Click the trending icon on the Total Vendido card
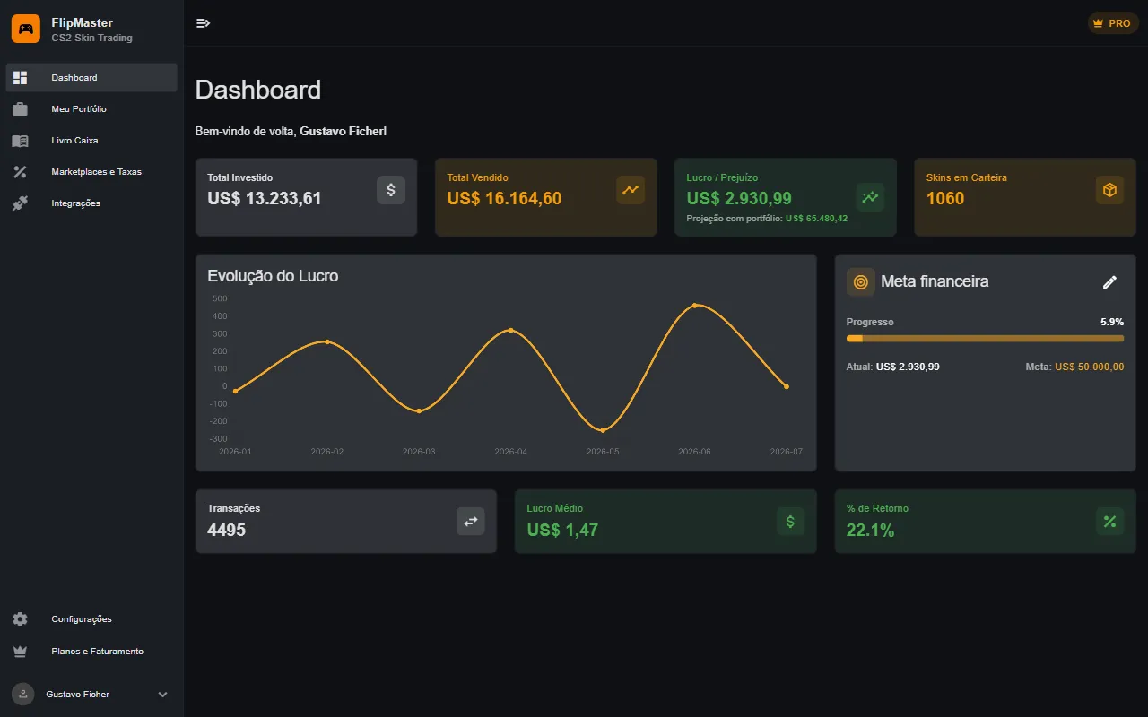 [x=631, y=190]
